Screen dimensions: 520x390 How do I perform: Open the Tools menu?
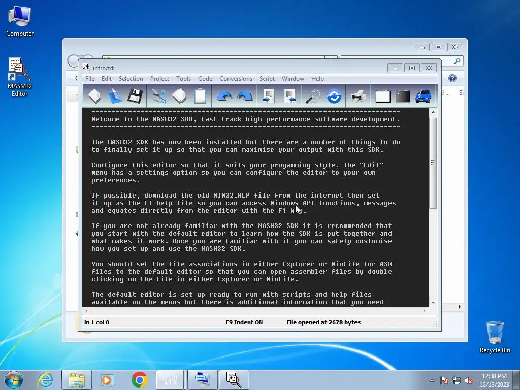point(183,79)
